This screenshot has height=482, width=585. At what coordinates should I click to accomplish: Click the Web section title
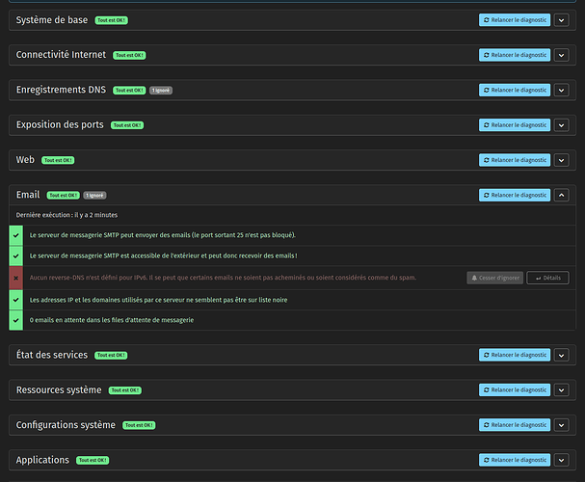[x=25, y=160]
